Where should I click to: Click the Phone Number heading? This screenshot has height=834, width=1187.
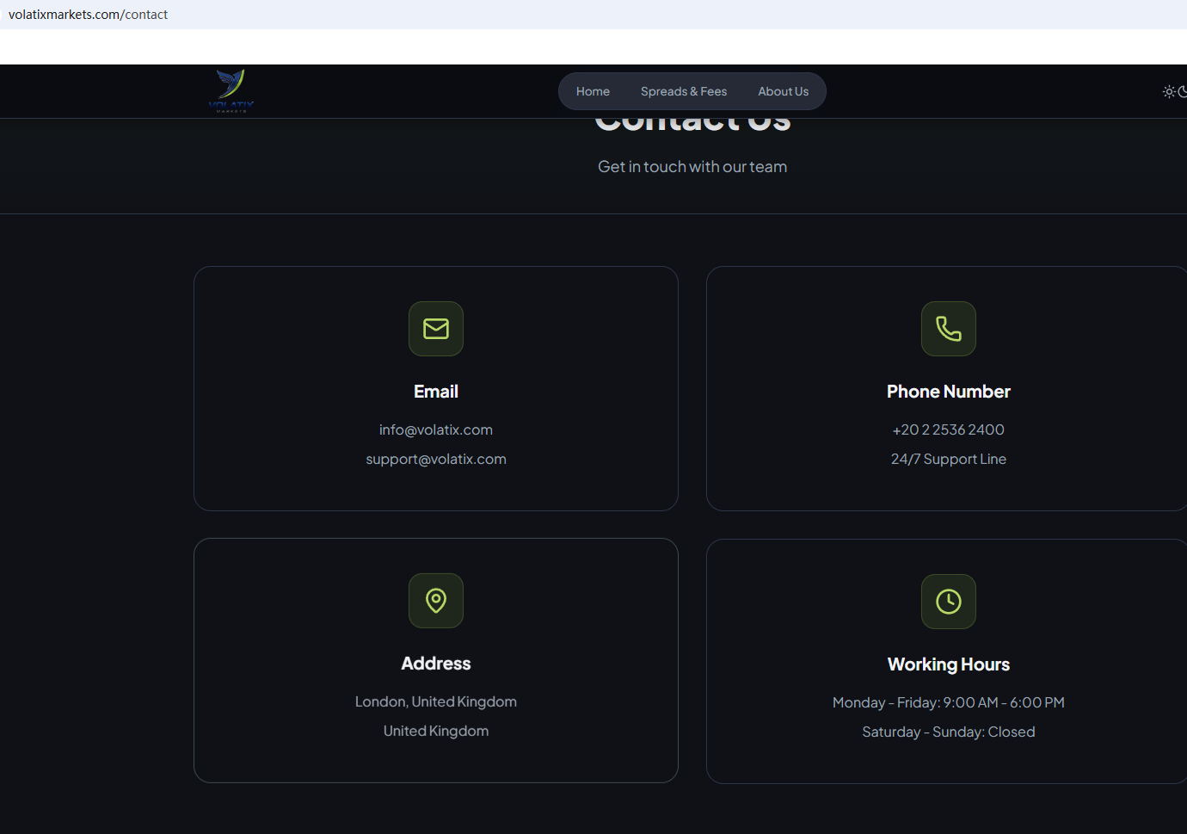[949, 392]
